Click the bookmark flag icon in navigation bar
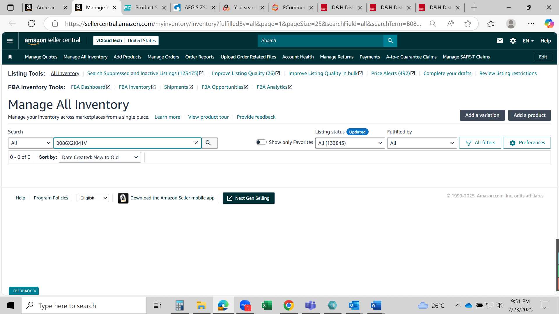 tap(10, 57)
